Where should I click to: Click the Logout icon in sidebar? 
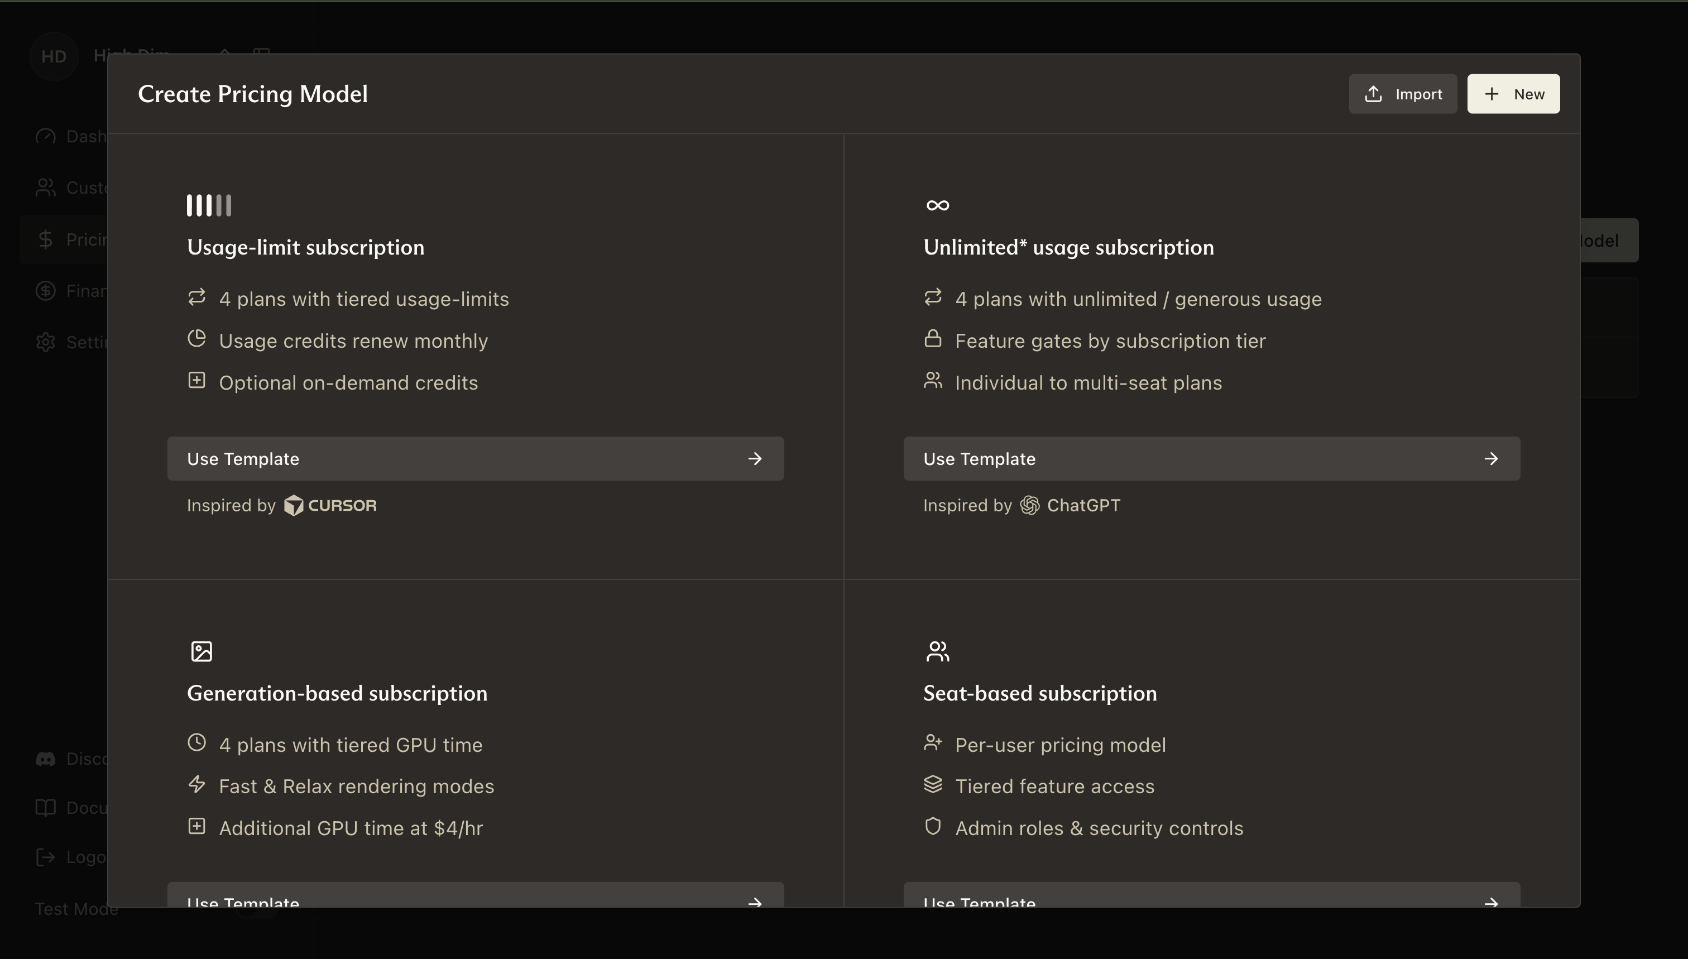pos(45,857)
